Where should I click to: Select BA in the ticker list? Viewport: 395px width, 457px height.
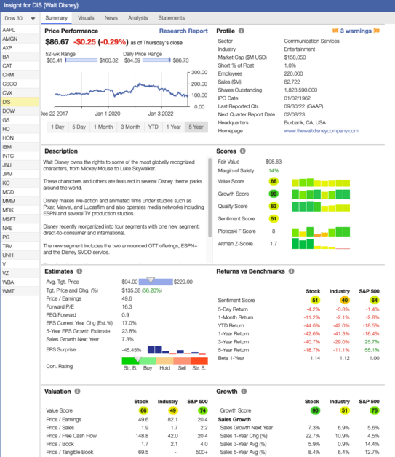20,57
